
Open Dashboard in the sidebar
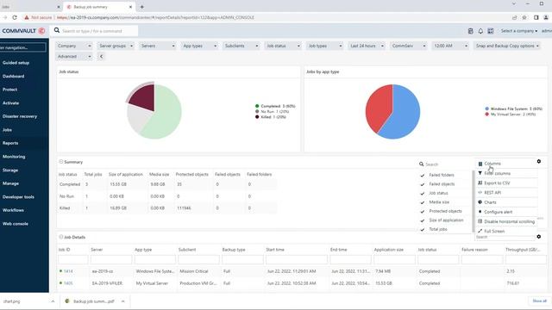(14, 76)
